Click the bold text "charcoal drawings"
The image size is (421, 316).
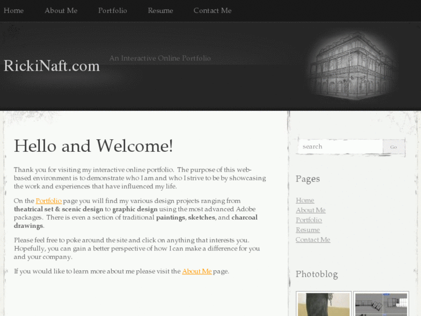pyautogui.click(x=136, y=221)
